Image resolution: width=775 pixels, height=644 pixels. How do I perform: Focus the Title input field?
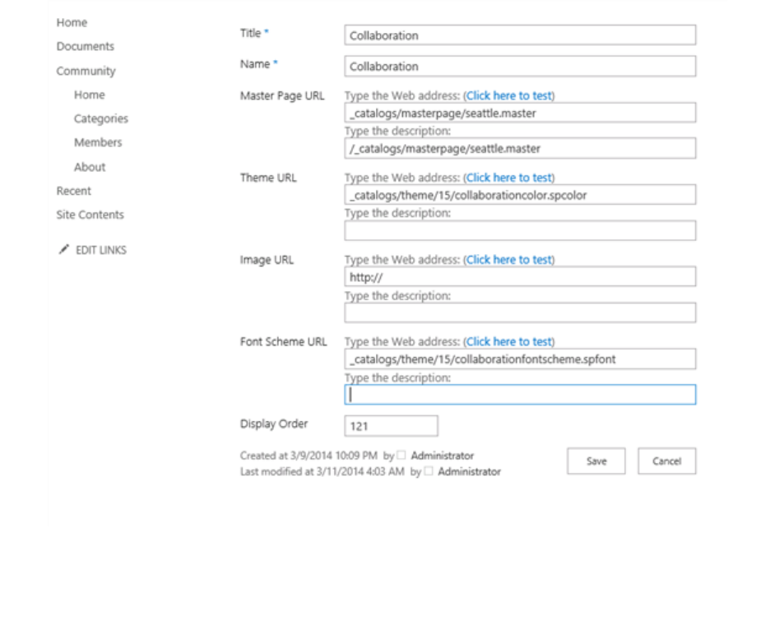pos(520,35)
